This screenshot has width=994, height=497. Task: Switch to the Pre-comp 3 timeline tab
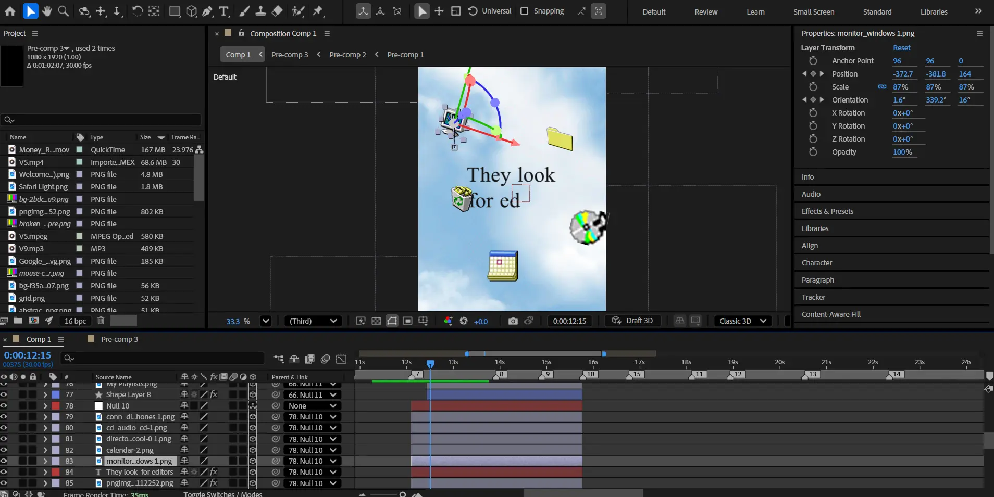[x=119, y=339]
